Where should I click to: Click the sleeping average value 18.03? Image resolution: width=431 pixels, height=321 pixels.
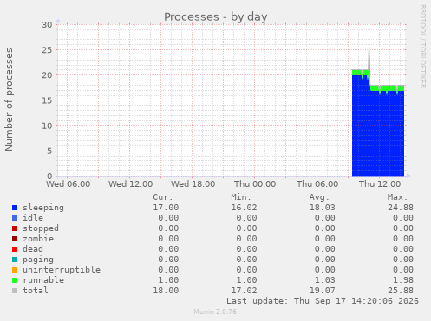pos(323,208)
